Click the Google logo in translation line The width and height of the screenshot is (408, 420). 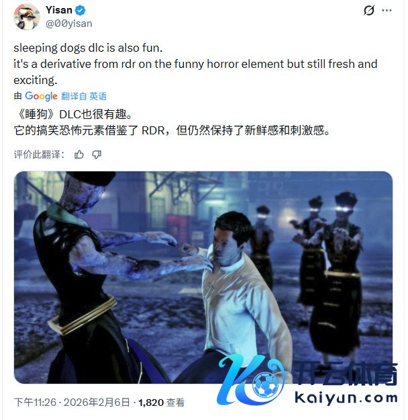(x=41, y=96)
